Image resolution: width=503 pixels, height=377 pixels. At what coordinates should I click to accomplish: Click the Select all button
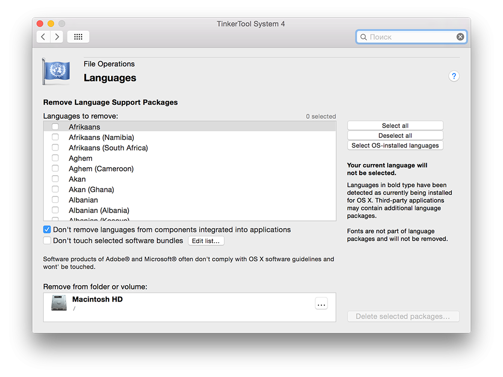click(x=395, y=125)
